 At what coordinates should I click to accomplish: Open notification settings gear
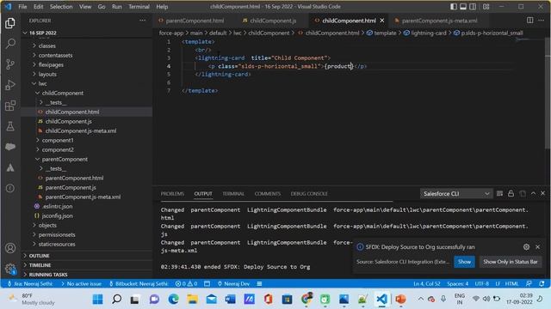click(526, 247)
